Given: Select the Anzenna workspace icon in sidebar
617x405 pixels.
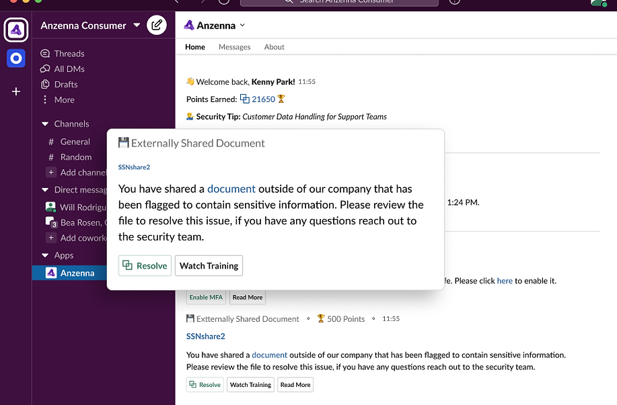Looking at the screenshot, I should click(16, 30).
